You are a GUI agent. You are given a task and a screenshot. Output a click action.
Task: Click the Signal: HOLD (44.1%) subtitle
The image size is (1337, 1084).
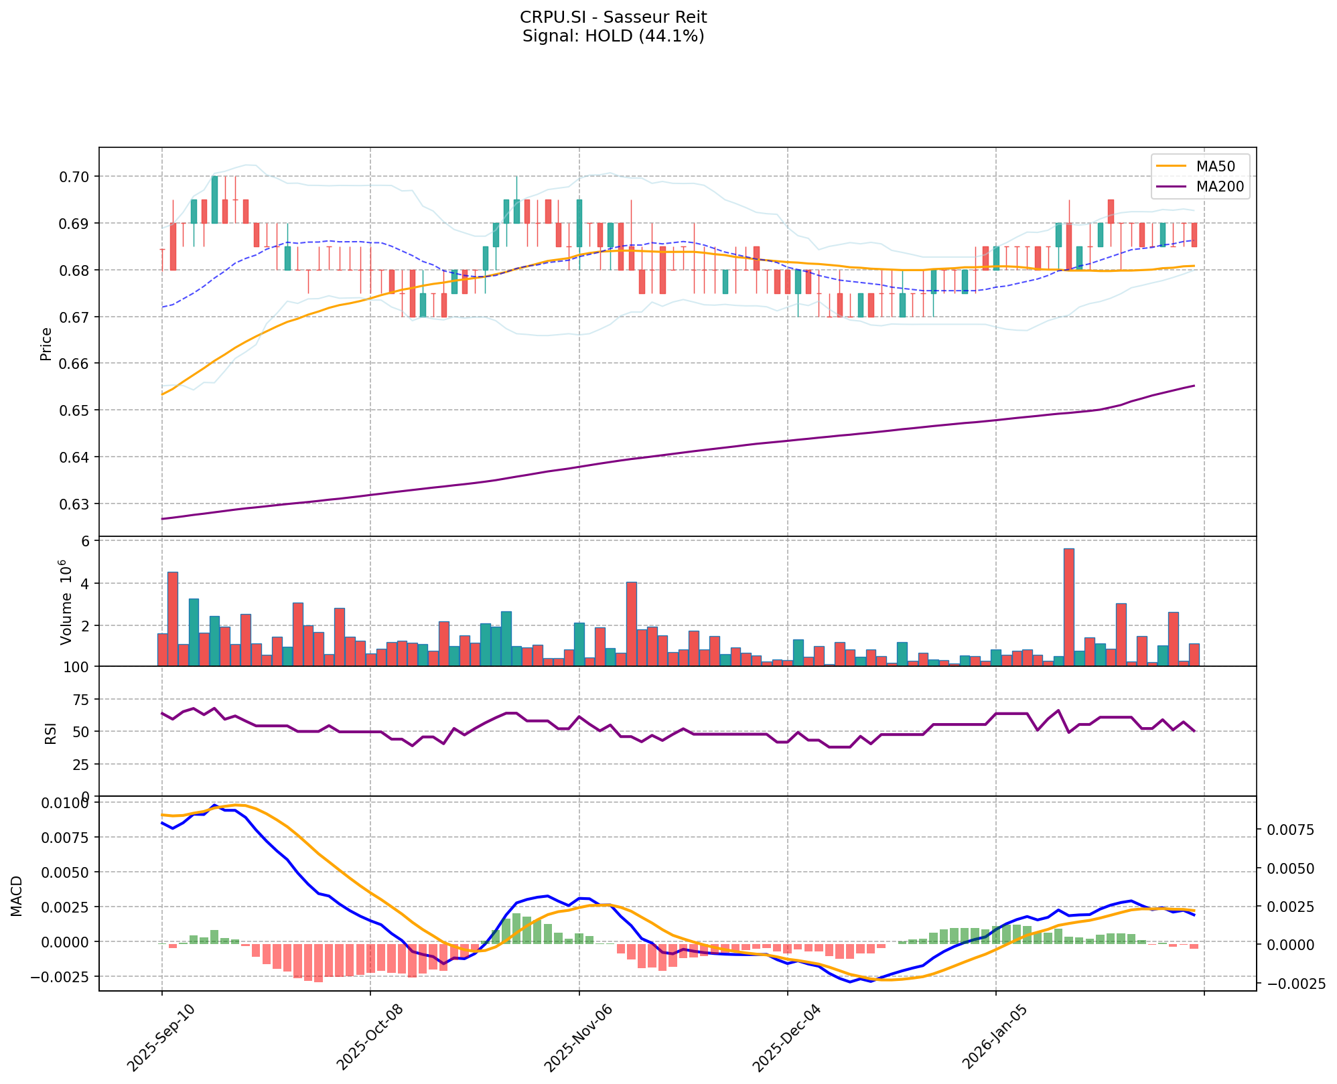(613, 36)
